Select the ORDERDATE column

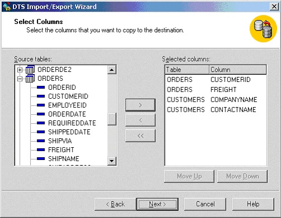coord(67,114)
